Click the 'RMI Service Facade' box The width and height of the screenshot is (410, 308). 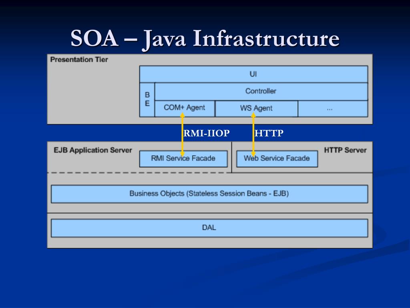click(x=183, y=159)
